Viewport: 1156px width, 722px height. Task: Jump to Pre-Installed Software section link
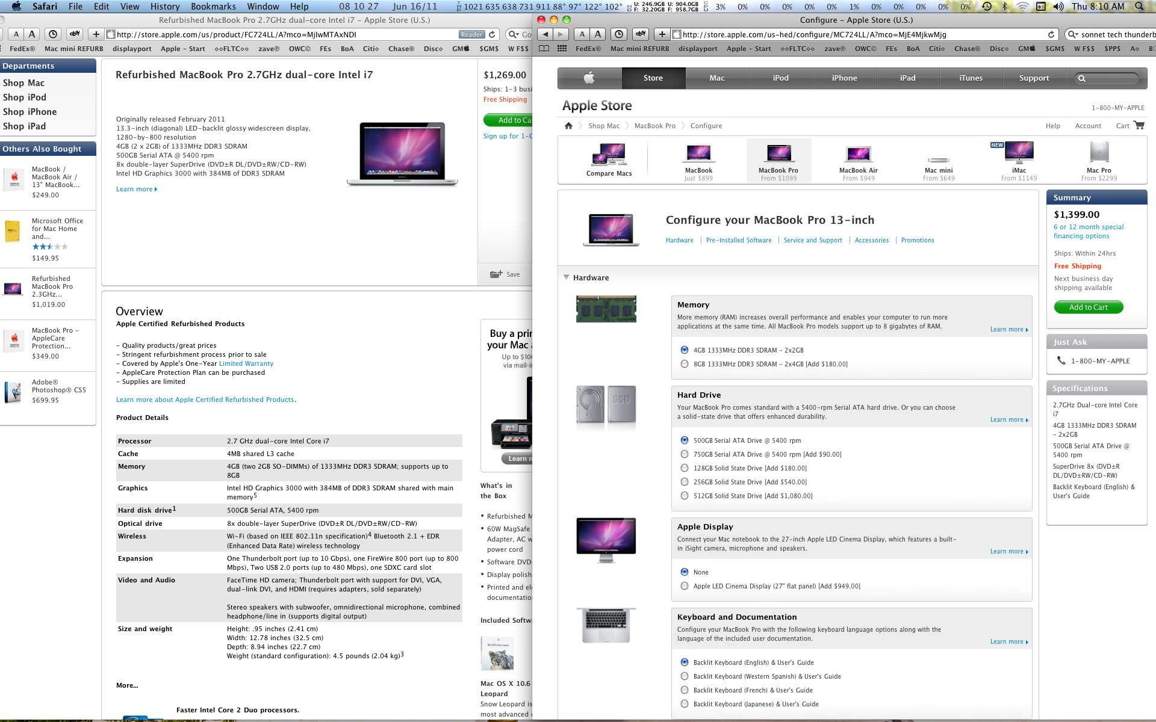[x=739, y=240]
